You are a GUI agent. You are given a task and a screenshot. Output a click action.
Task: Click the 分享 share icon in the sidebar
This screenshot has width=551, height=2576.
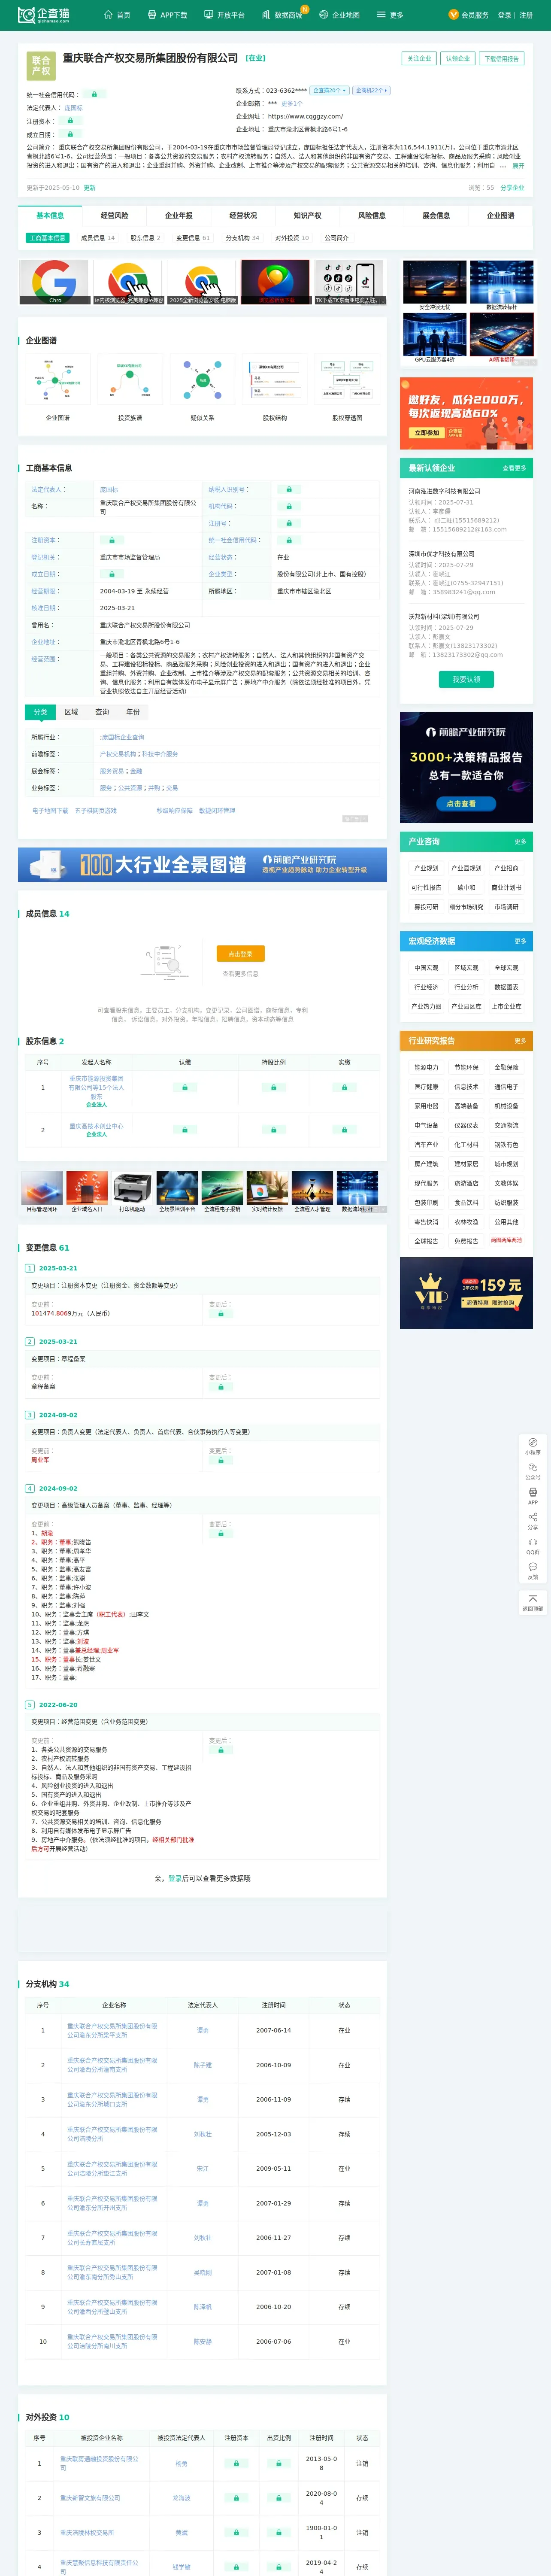532,1521
